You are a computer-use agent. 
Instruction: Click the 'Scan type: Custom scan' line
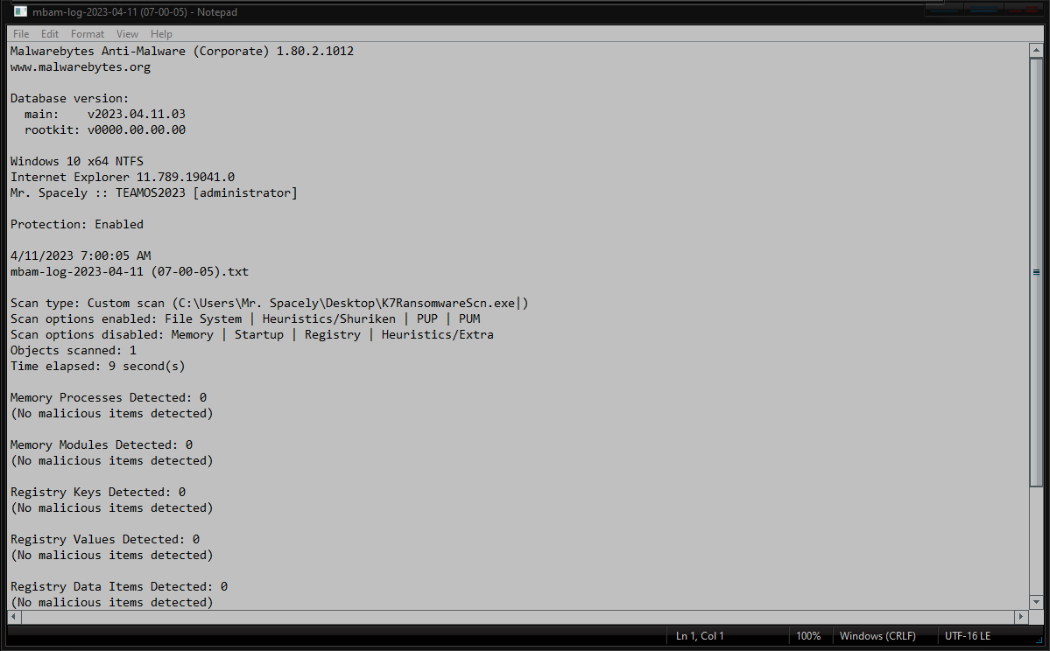coord(269,303)
